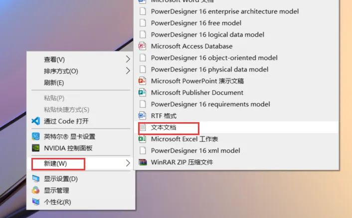Click the blank icon for requirements model
The image size is (352, 218).
[x=143, y=104]
